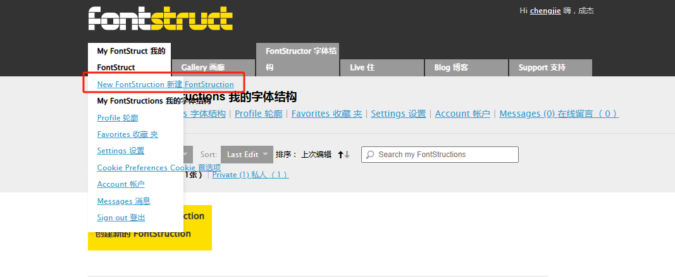675x277 pixels.
Task: Click the ascending sort arrow
Action: (x=340, y=155)
